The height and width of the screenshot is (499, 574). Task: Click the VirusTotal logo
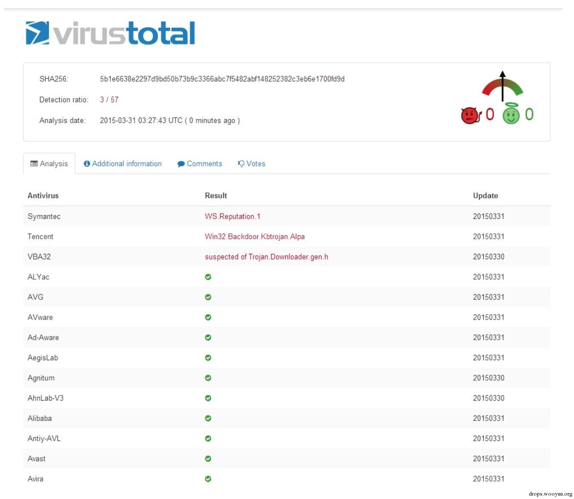110,33
